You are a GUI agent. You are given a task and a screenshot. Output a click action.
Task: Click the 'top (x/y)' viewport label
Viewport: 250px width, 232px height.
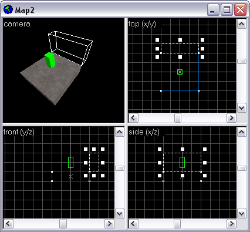tap(142, 24)
